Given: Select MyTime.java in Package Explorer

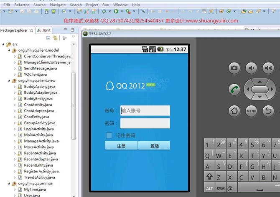Looking at the screenshot, I should coord(35,190).
